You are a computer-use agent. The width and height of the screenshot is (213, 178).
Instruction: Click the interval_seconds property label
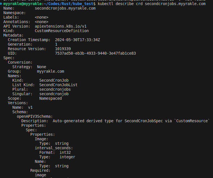click(54, 148)
